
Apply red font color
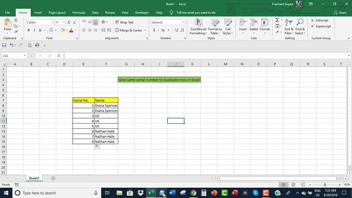pyautogui.click(x=71, y=30)
